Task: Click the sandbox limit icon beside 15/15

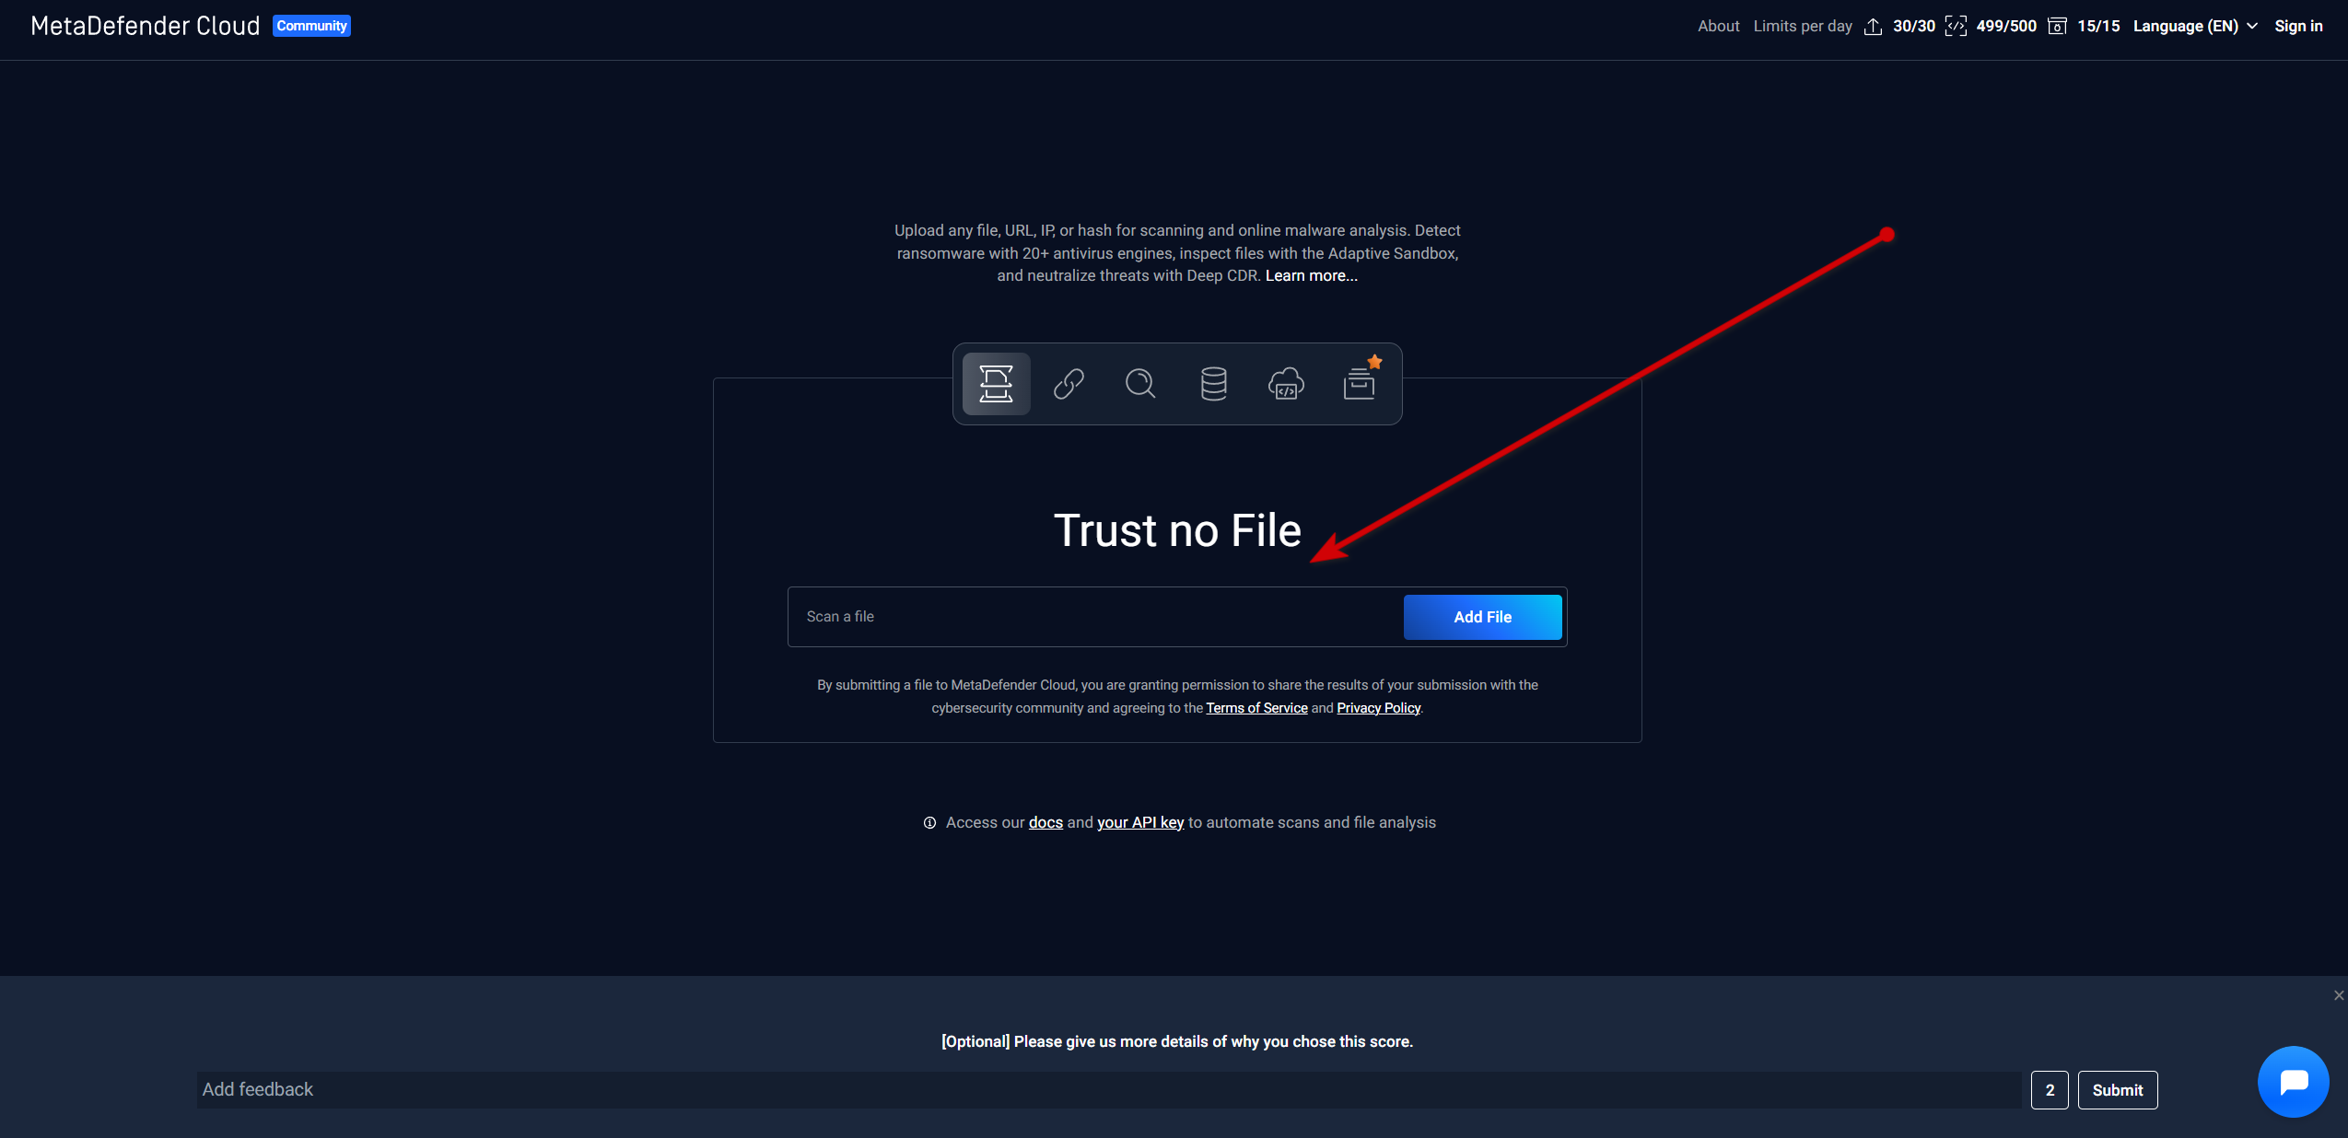Action: [x=2057, y=27]
